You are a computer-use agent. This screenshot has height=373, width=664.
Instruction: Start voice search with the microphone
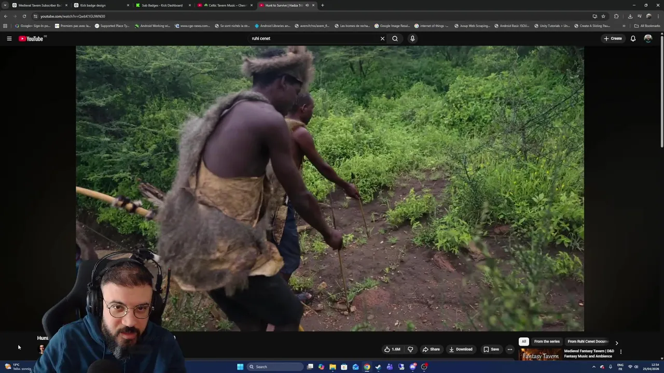[x=412, y=38]
